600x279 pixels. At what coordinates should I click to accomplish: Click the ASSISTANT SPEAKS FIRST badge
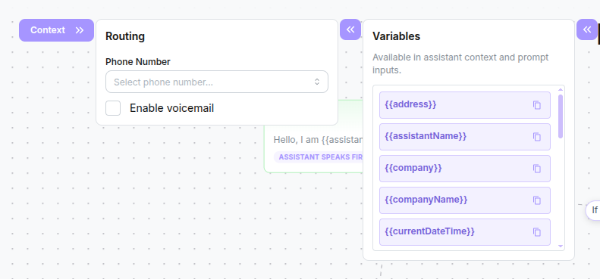pyautogui.click(x=319, y=157)
